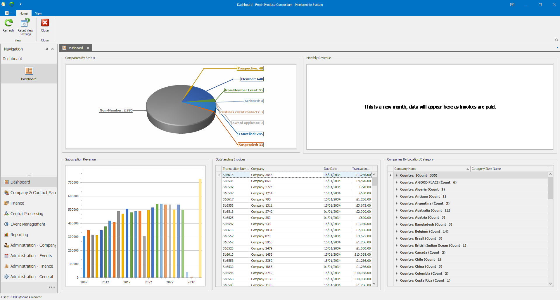Click the Prospective: 48 chart label
The width and height of the screenshot is (560, 300).
(x=250, y=68)
